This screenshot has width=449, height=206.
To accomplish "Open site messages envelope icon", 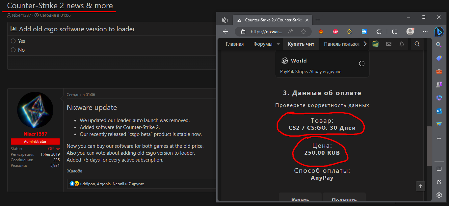I will tap(388, 44).
